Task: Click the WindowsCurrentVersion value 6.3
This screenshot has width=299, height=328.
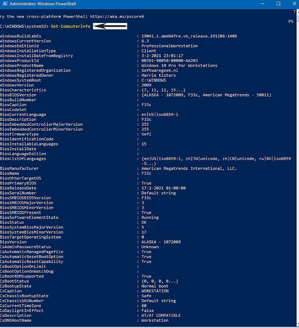Action: click(x=145, y=41)
